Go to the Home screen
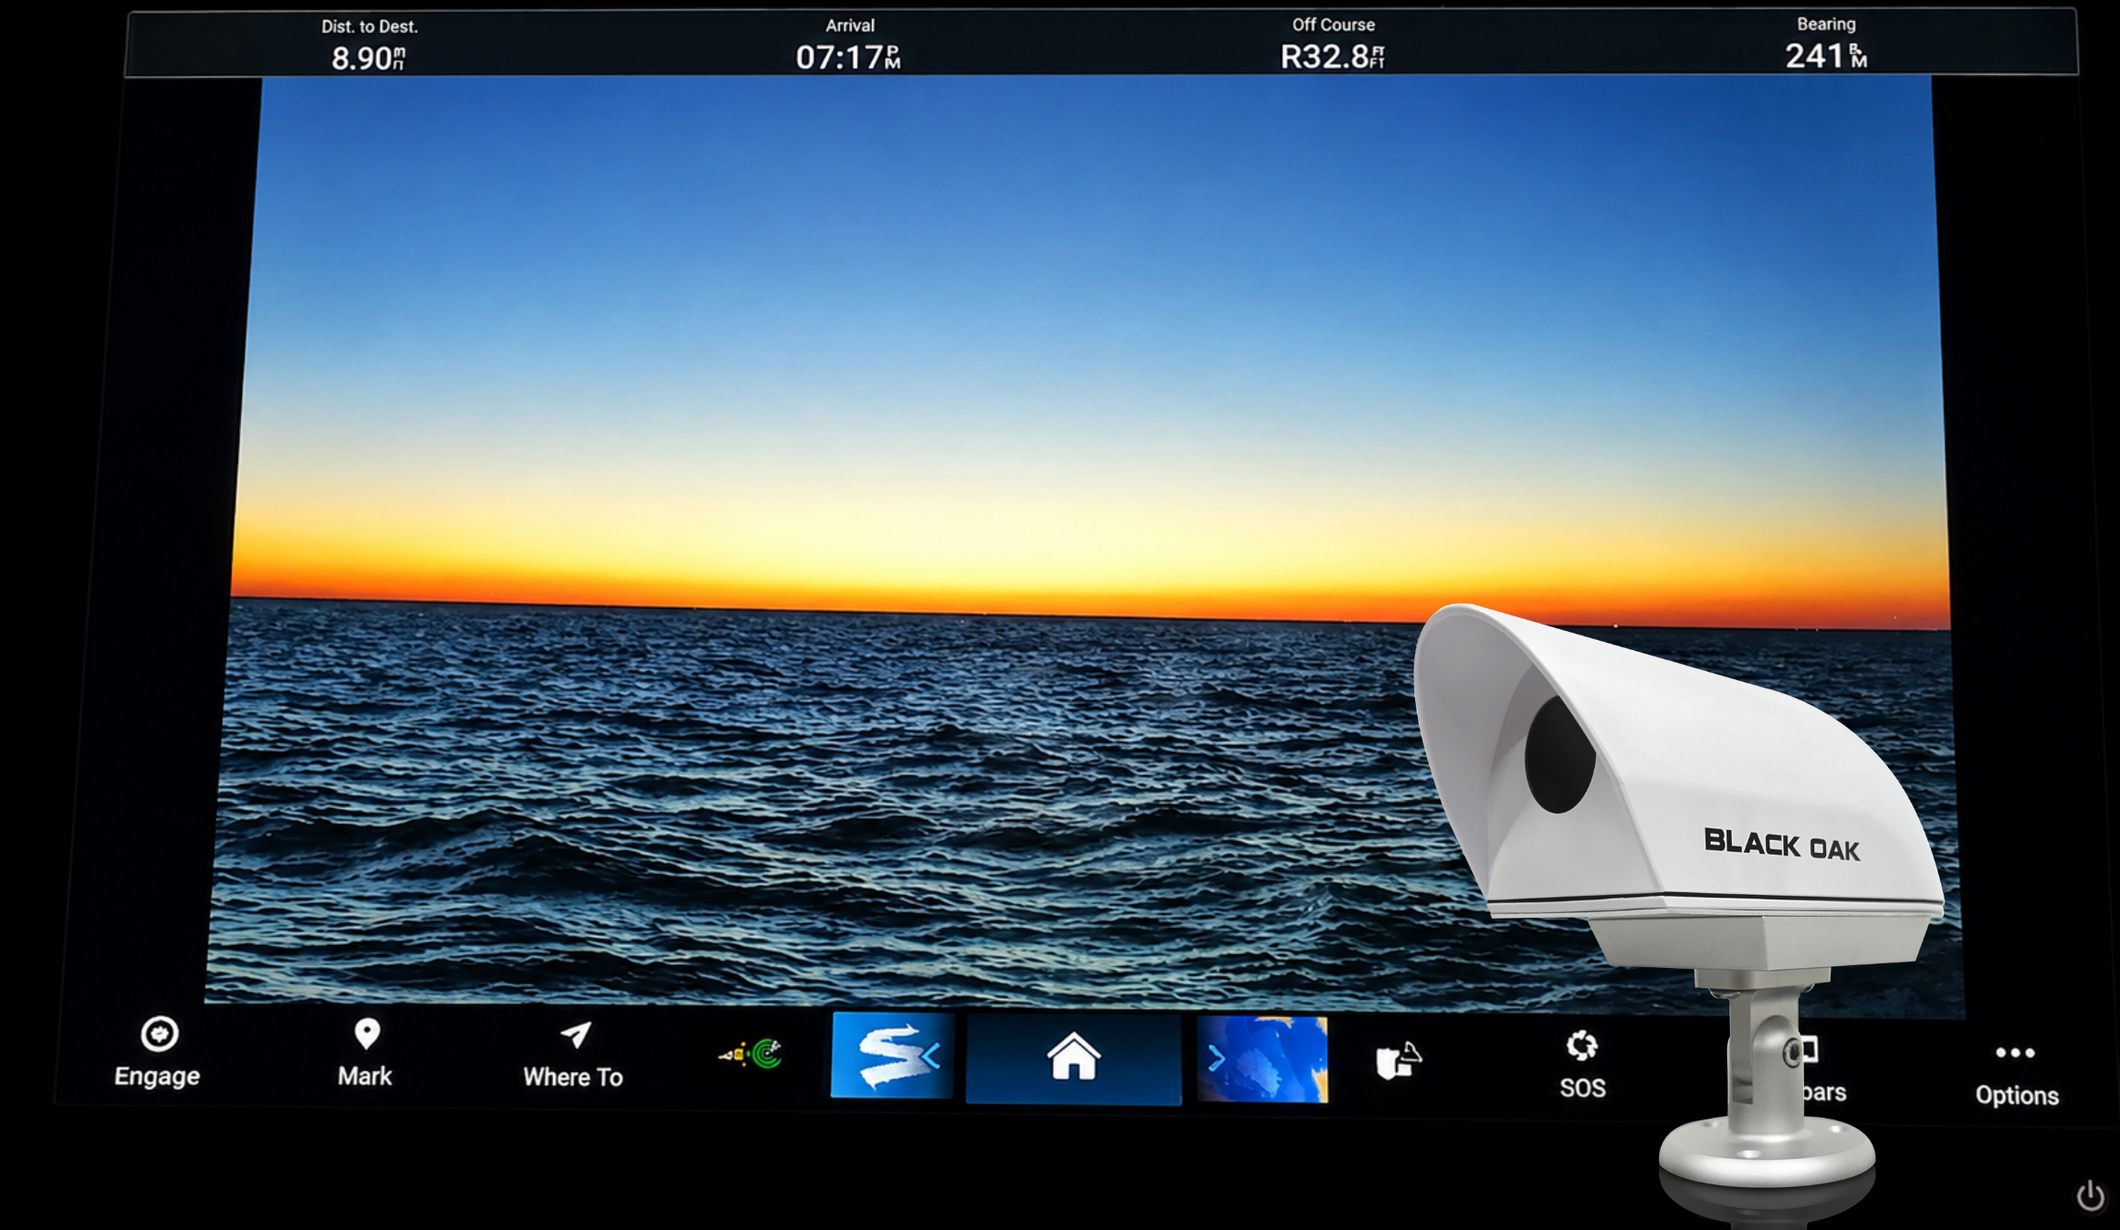 pyautogui.click(x=1074, y=1057)
